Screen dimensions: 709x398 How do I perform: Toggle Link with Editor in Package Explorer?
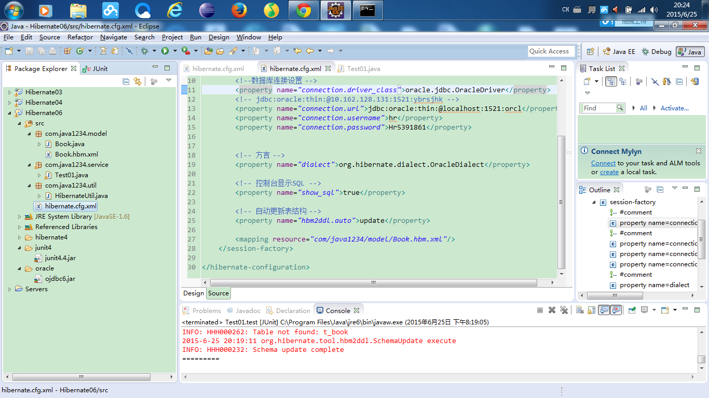pos(138,81)
